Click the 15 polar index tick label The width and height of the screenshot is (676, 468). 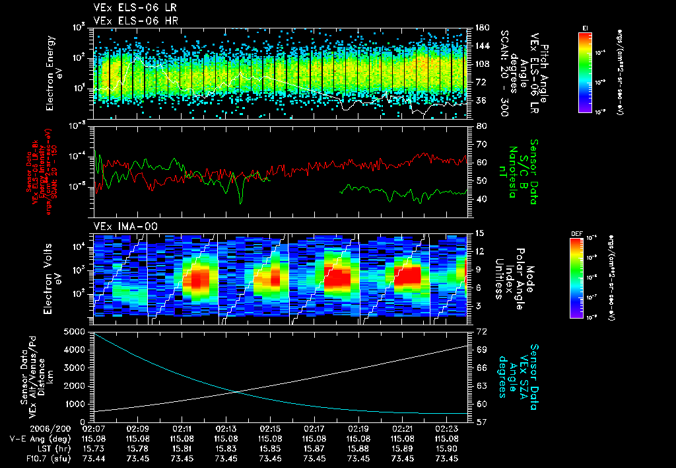click(479, 233)
